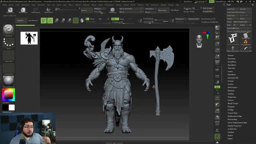256x144 pixels.
Task: Open the Brush menu
Action: [x=11, y=5]
